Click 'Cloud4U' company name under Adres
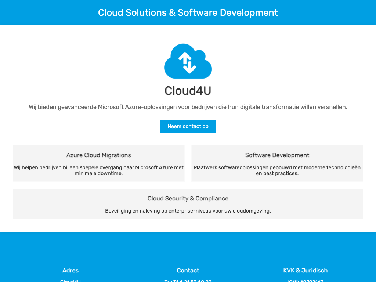Screen dimensions: 376x282 tap(70, 281)
